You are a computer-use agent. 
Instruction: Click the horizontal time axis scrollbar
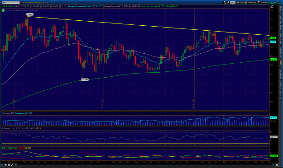click(x=144, y=165)
